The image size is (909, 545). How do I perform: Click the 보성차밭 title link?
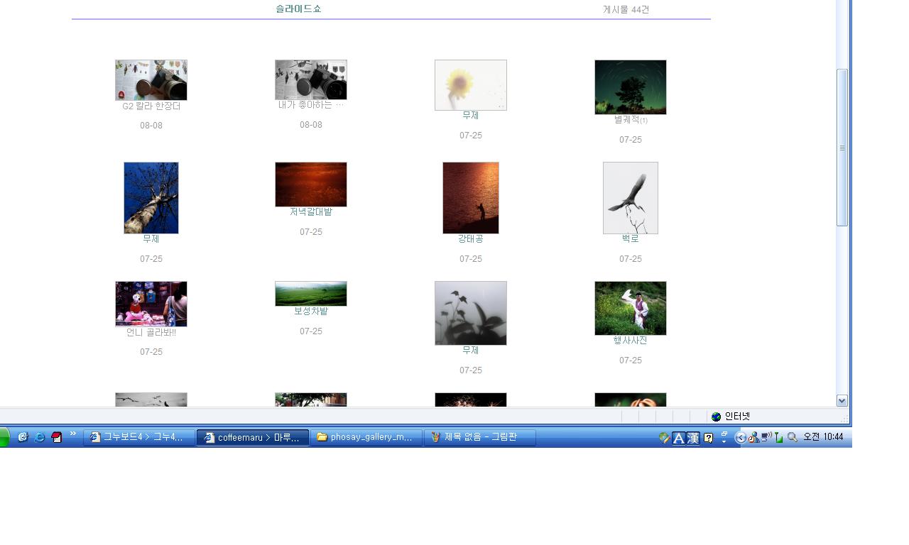(310, 312)
